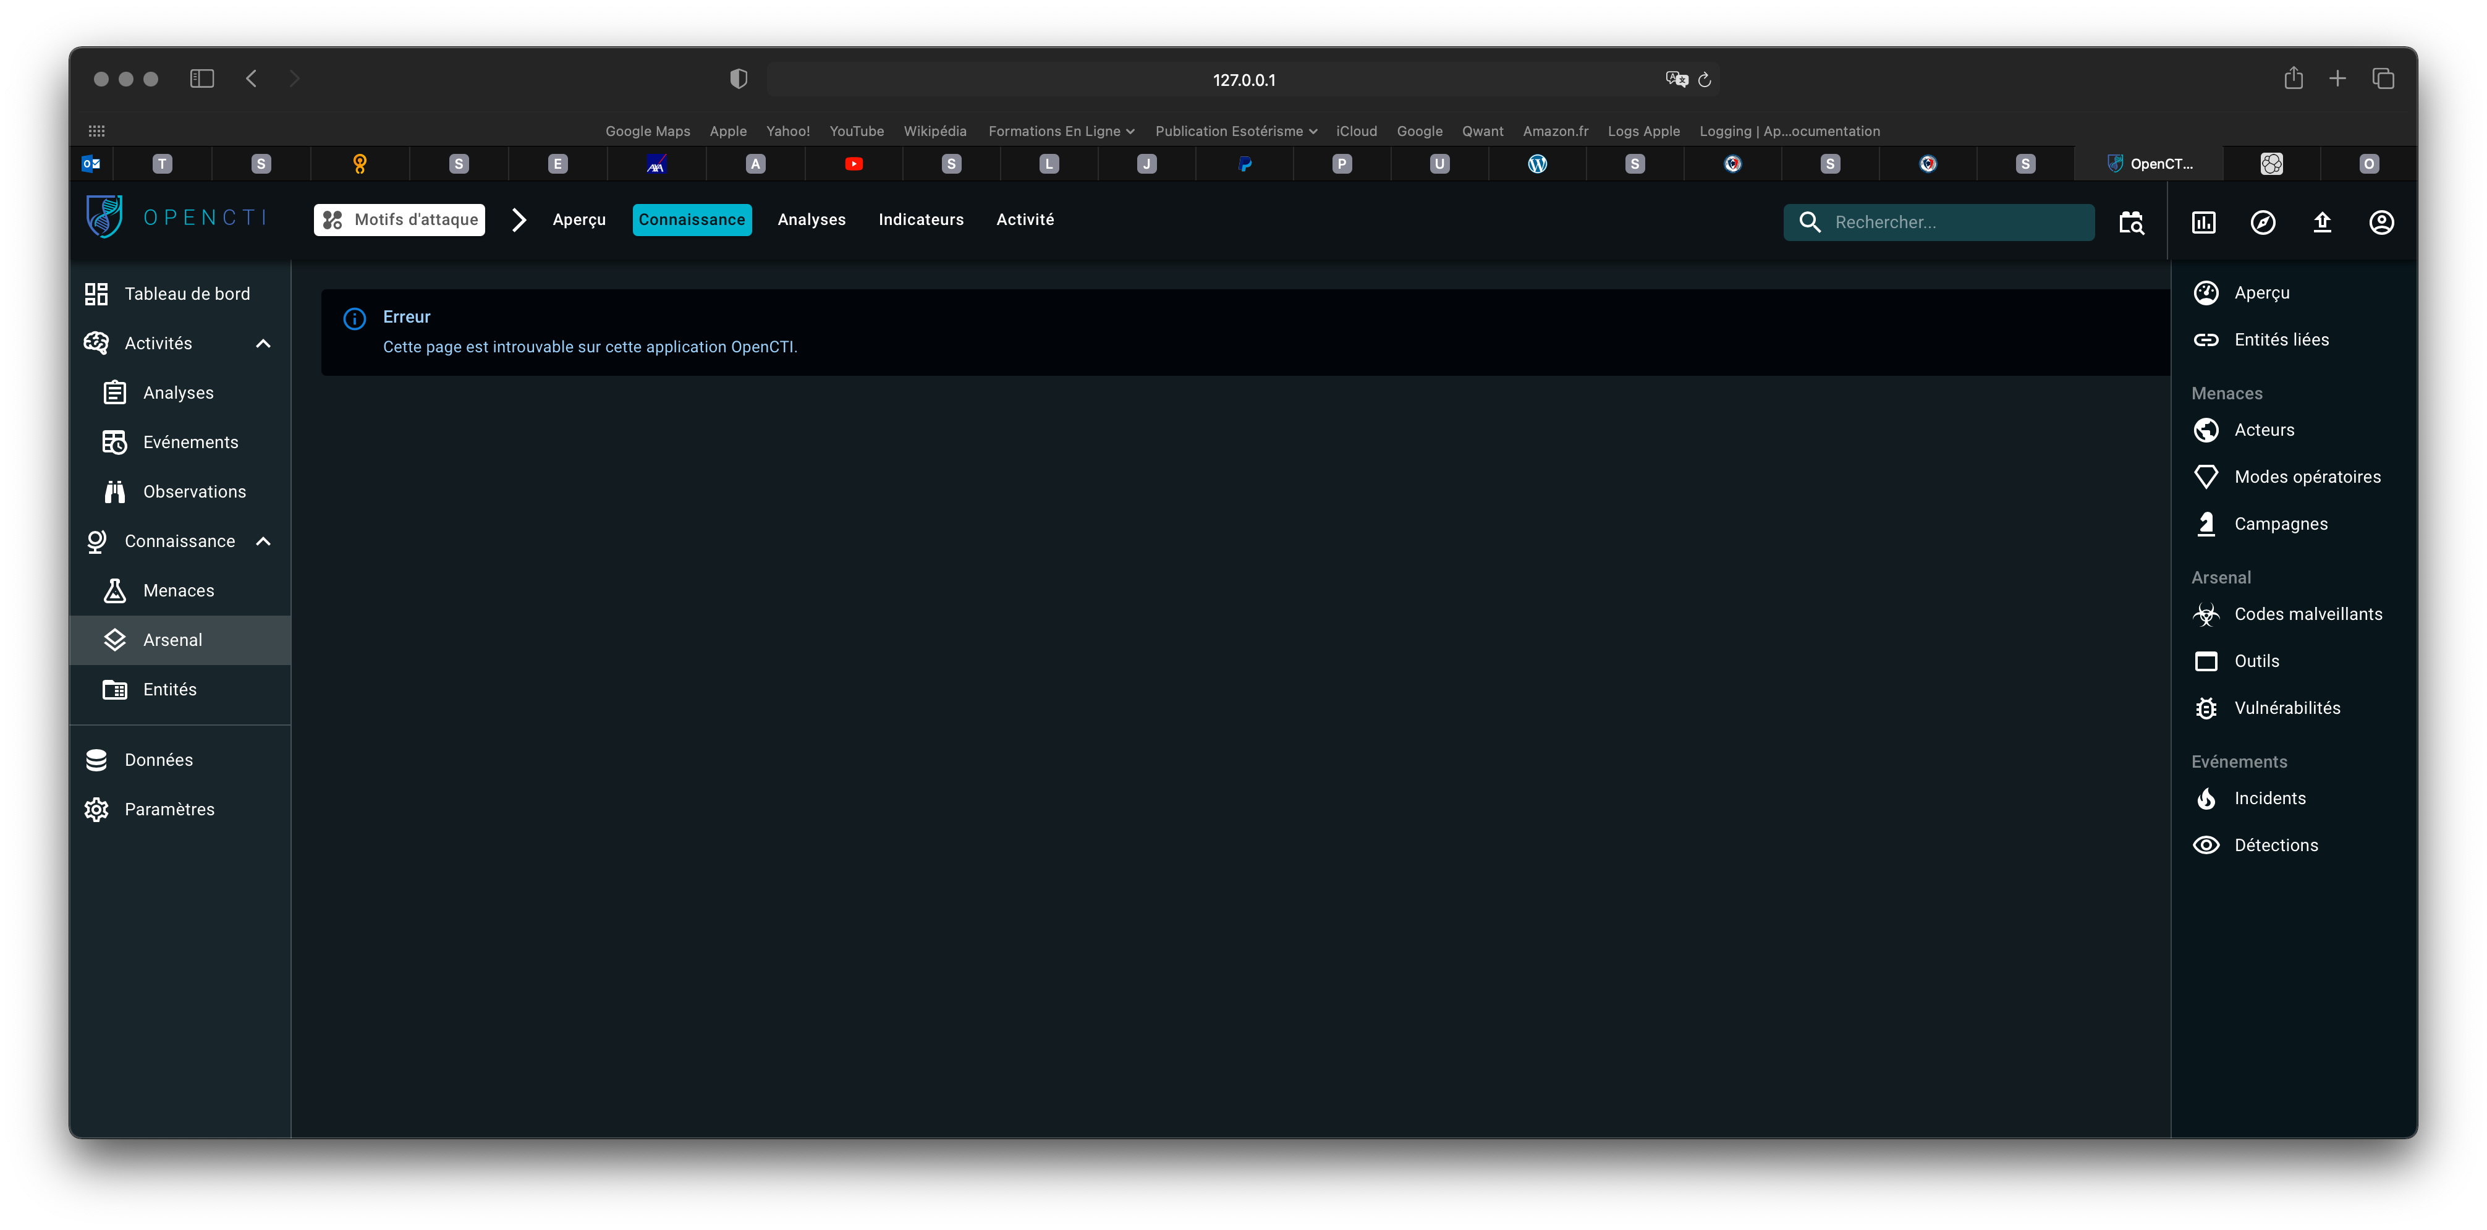The image size is (2487, 1230).
Task: Click the data import upload icon
Action: point(2322,223)
